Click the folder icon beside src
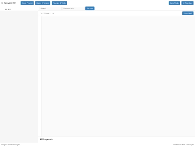Screen dimensions: 195x146 [x=6, y=9]
